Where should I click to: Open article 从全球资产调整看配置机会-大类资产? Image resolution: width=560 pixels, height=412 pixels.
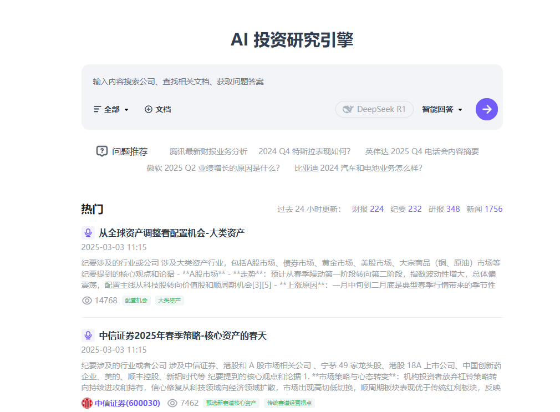click(171, 233)
